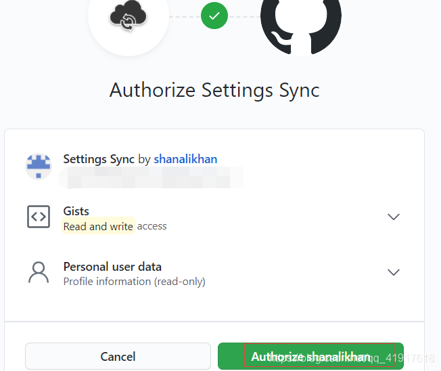Click the shanalikhan avatar identicon

[39, 167]
